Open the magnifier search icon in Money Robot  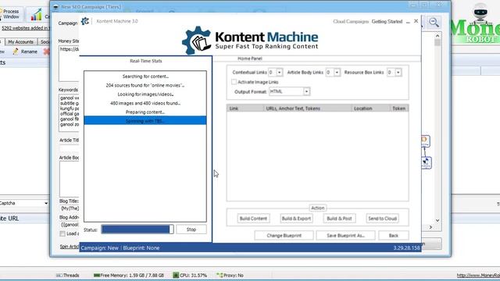434,23
